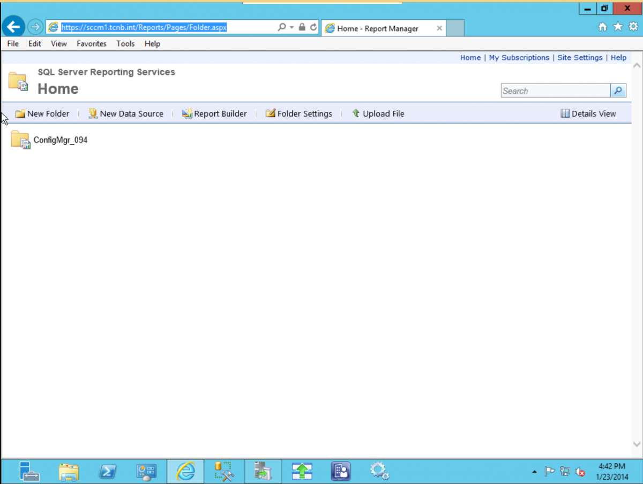Open the File menu

pos(13,44)
